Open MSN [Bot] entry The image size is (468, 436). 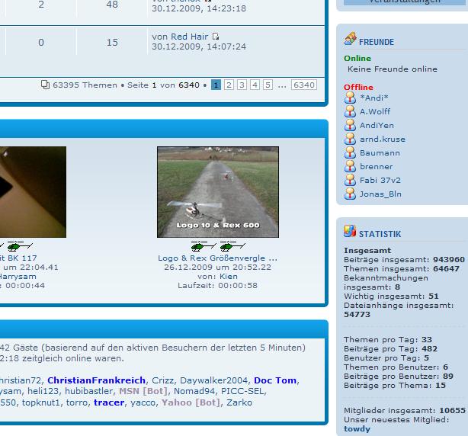pyautogui.click(x=143, y=391)
